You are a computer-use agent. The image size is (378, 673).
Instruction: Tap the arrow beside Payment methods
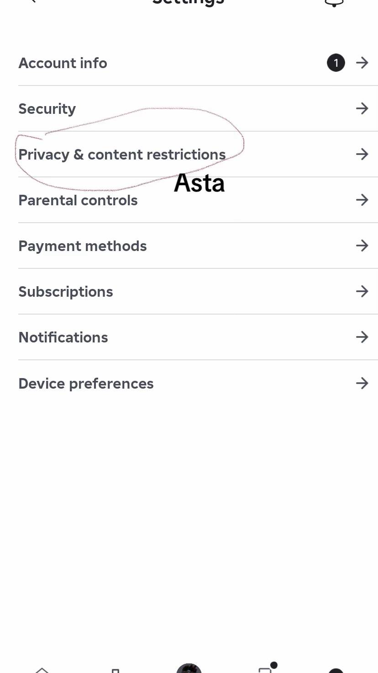(x=362, y=246)
